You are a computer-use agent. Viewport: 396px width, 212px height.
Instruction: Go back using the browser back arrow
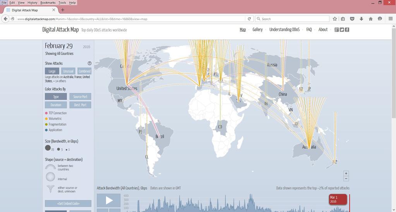click(x=5, y=19)
